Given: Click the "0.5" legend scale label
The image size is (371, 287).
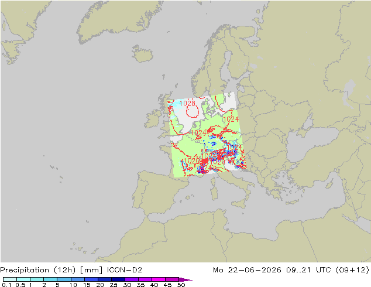Looking at the screenshot, I should (20, 285).
